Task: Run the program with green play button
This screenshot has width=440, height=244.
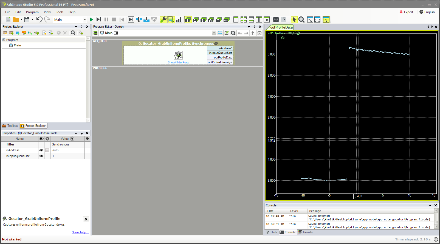Action: (91, 19)
